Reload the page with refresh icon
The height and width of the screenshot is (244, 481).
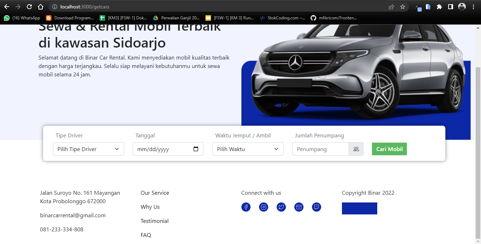pos(29,7)
